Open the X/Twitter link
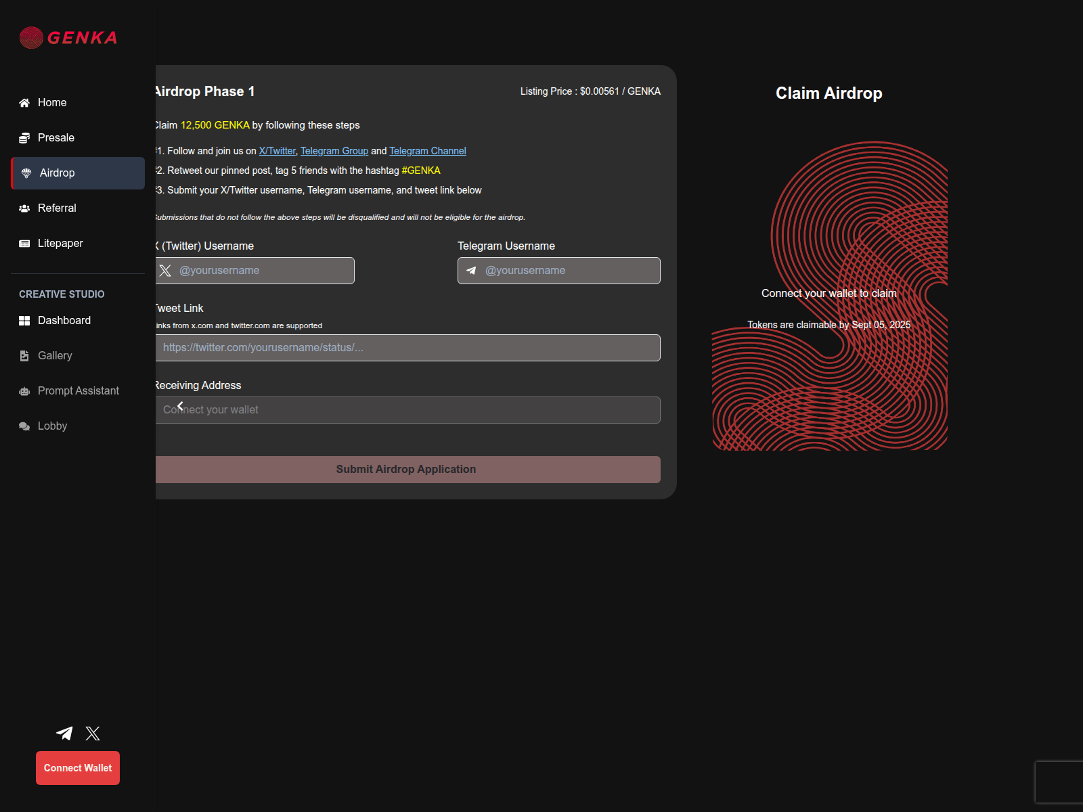Screen dimensions: 1083x812 278,151
